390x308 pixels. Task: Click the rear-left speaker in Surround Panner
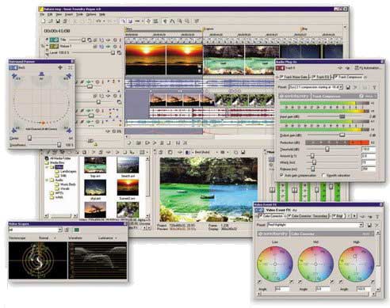(15, 130)
